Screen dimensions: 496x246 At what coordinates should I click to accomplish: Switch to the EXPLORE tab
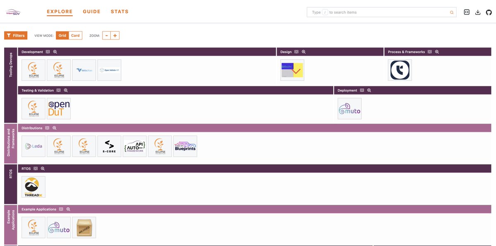pos(60,12)
